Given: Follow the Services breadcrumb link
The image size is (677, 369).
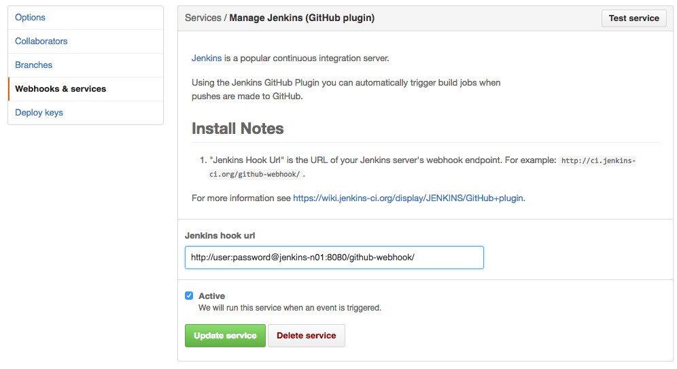Looking at the screenshot, I should coord(203,18).
